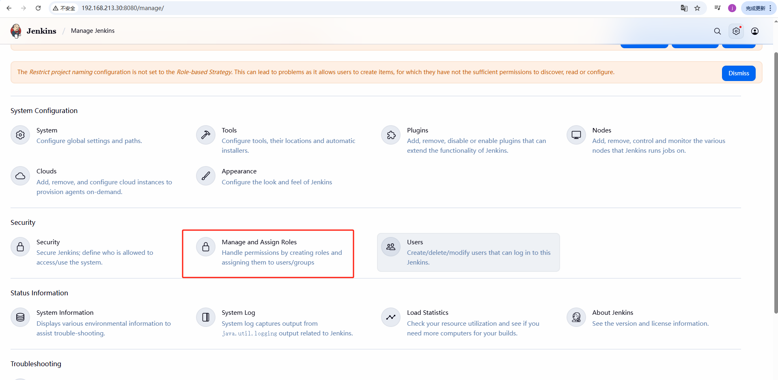Dismiss the Restrict project naming warning
Screen dimensions: 778x380
point(739,73)
